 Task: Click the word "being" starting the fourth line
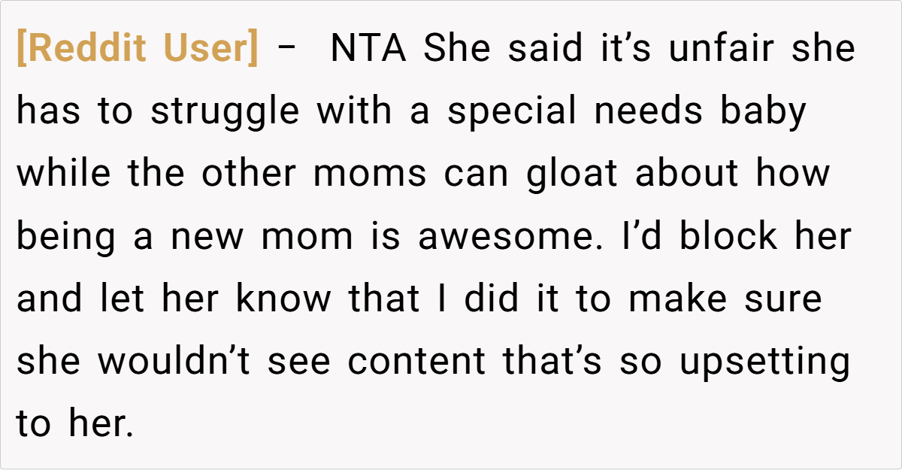(x=66, y=238)
